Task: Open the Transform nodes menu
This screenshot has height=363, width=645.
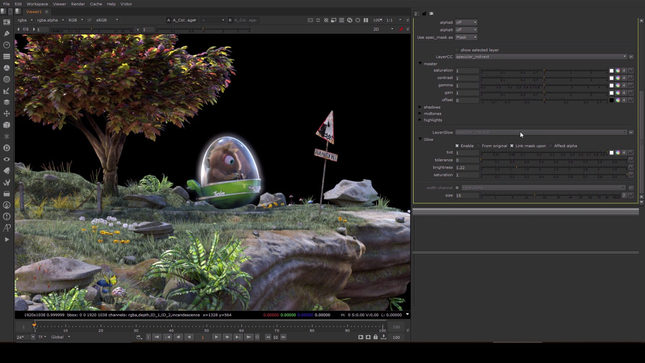Action: tap(6, 114)
